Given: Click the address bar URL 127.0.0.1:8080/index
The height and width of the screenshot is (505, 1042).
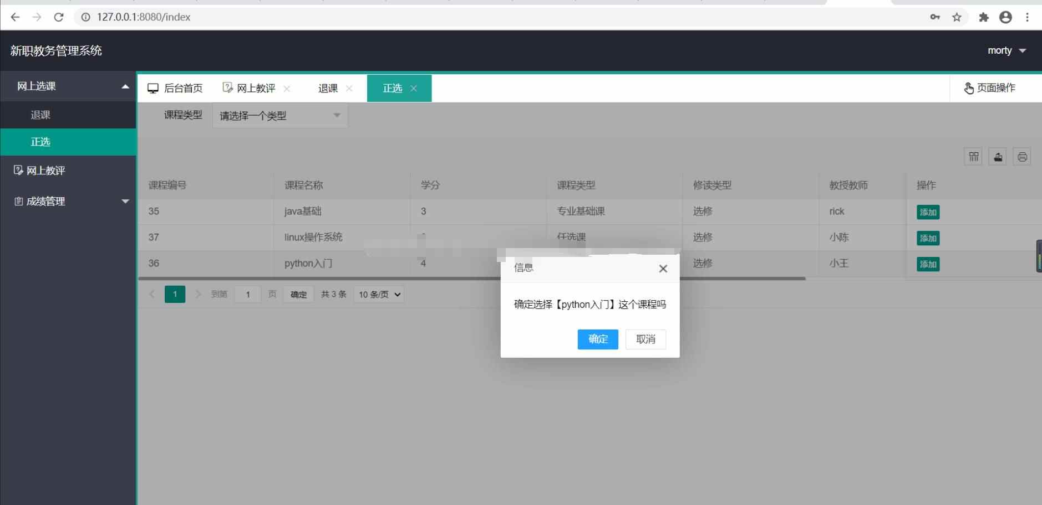Looking at the screenshot, I should (144, 17).
